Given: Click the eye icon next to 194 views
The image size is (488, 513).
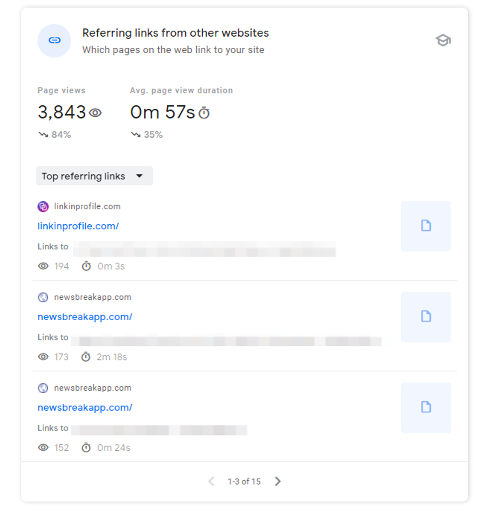Looking at the screenshot, I should click(43, 266).
